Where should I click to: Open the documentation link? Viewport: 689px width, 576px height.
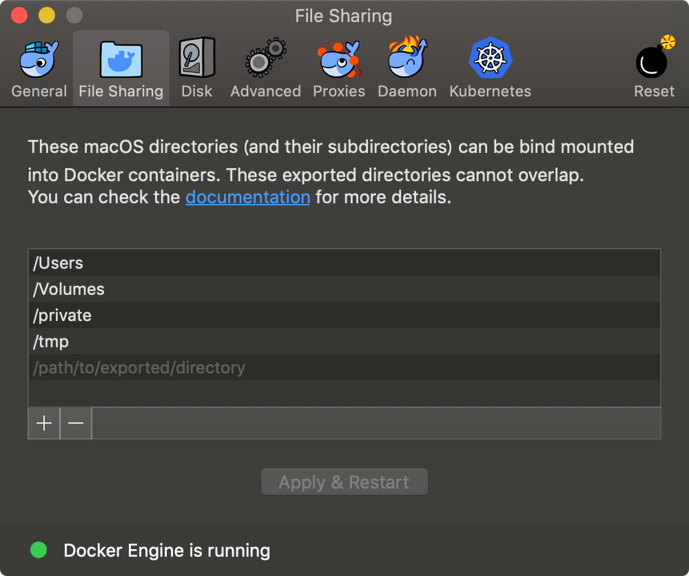point(248,197)
